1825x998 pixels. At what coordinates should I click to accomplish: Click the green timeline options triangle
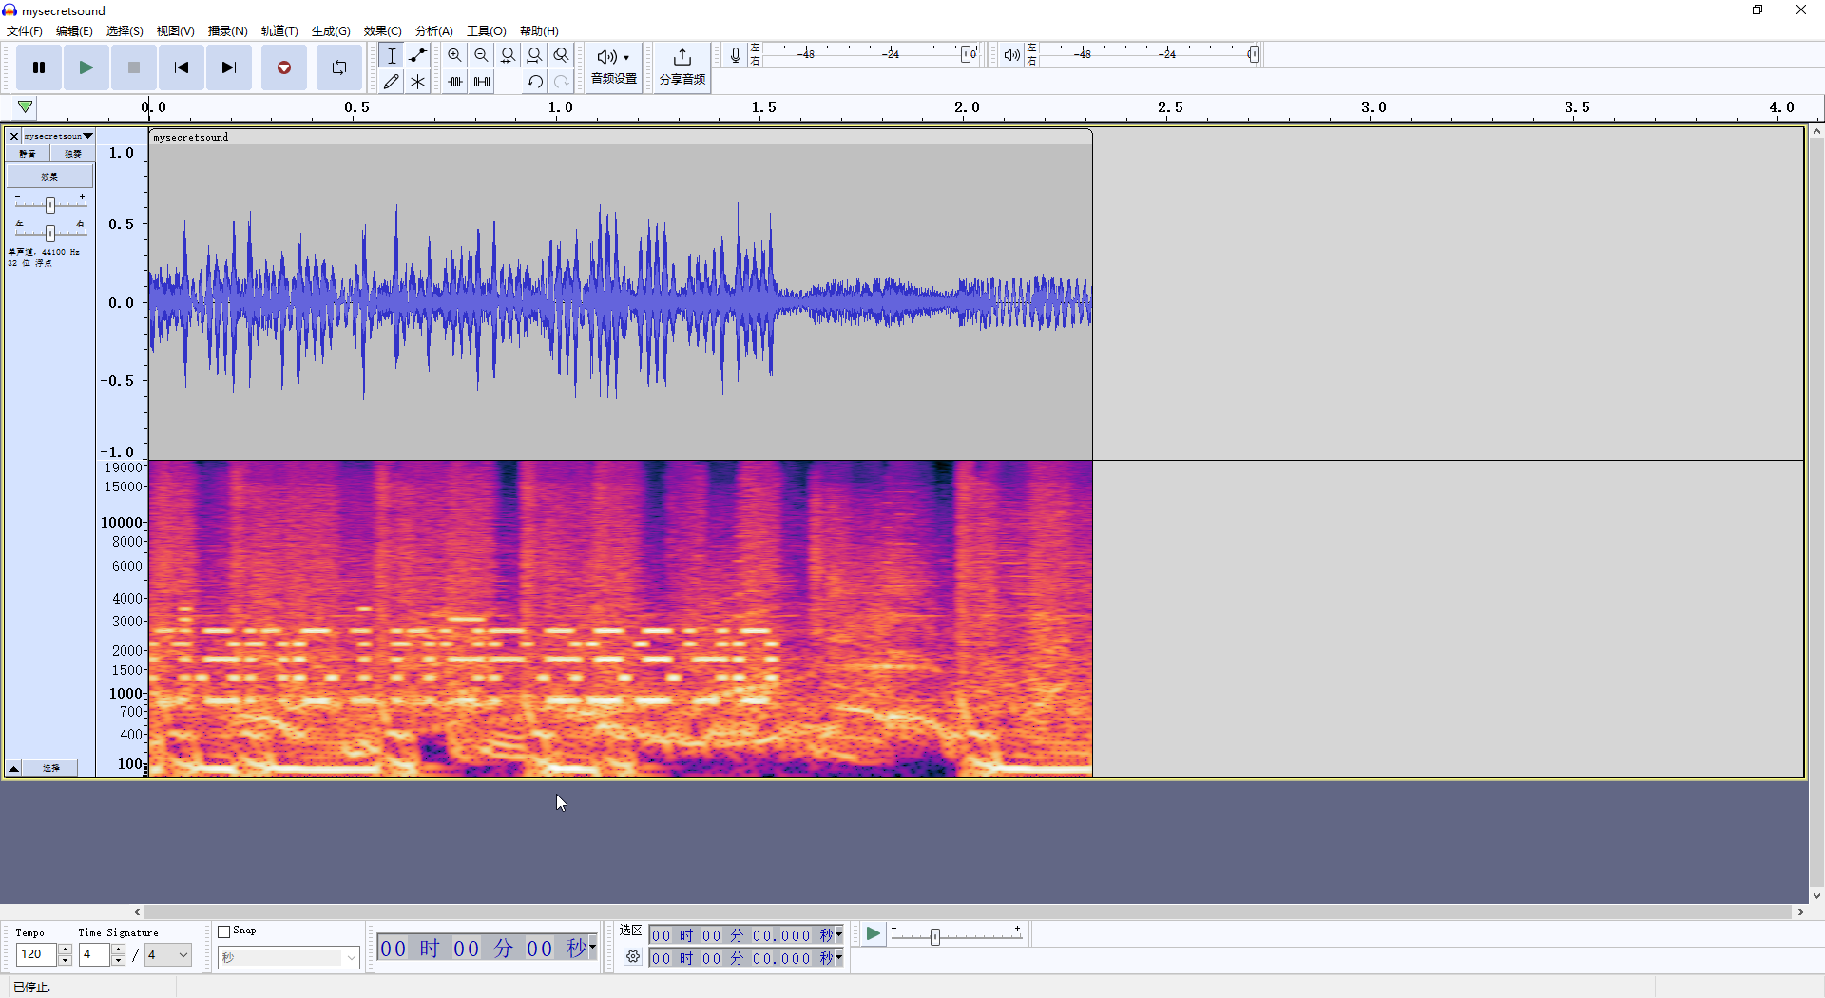click(25, 107)
